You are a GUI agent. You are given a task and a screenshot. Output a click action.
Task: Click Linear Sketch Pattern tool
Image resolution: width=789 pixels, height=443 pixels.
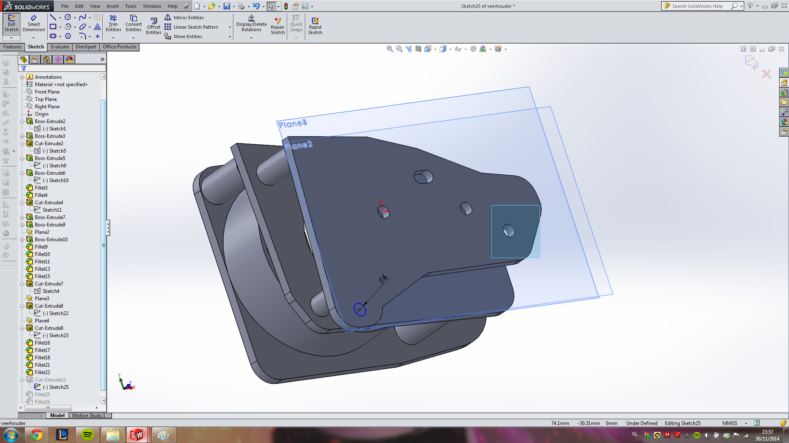pos(191,27)
